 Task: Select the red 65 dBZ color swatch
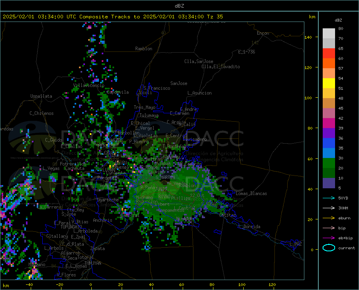(329, 53)
